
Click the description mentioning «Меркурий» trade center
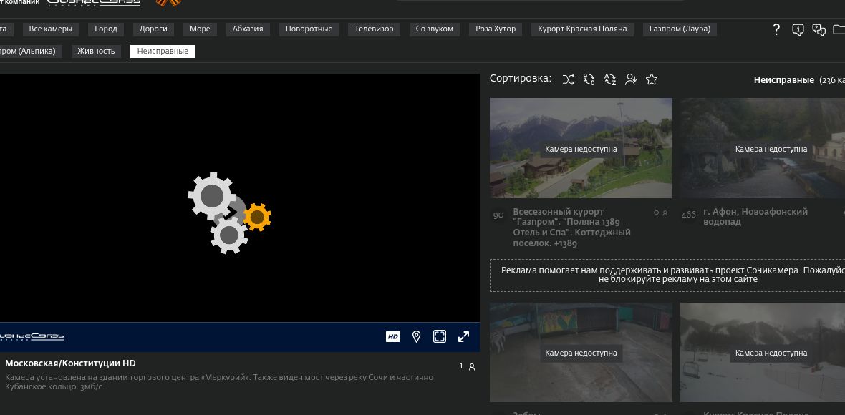point(219,382)
